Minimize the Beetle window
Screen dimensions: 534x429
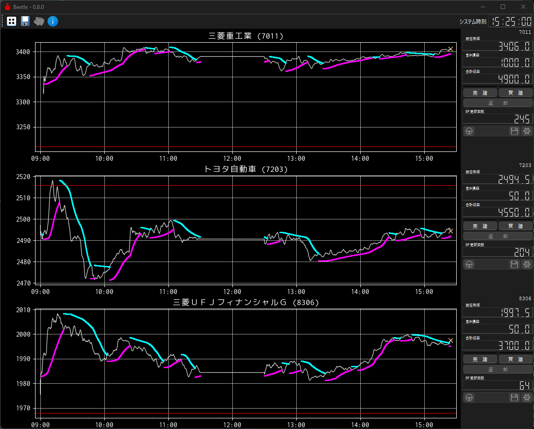point(483,7)
